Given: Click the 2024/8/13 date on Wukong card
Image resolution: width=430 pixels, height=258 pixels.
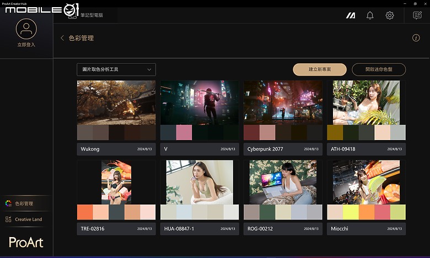Looking at the screenshot, I should click(144, 149).
